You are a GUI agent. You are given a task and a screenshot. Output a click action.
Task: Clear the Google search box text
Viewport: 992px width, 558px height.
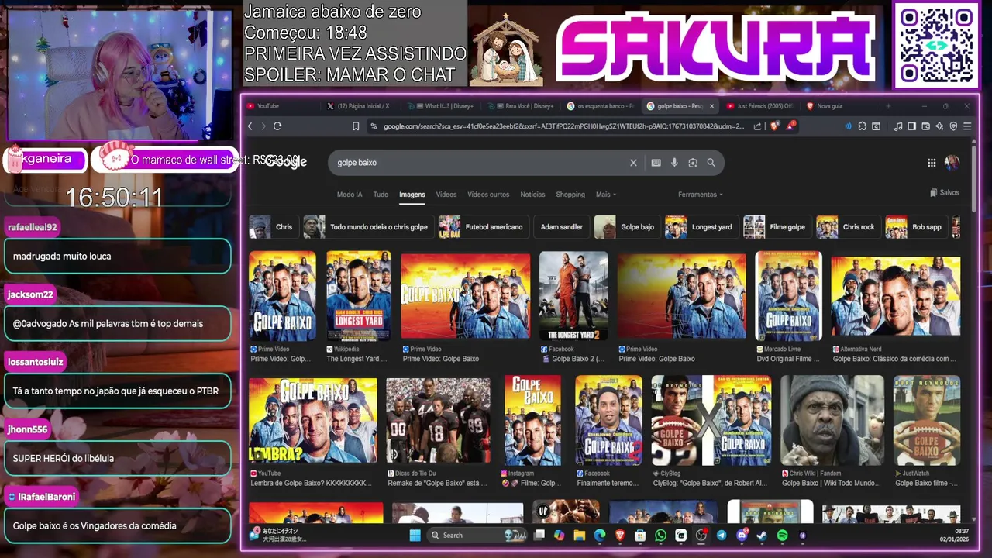[x=633, y=163]
